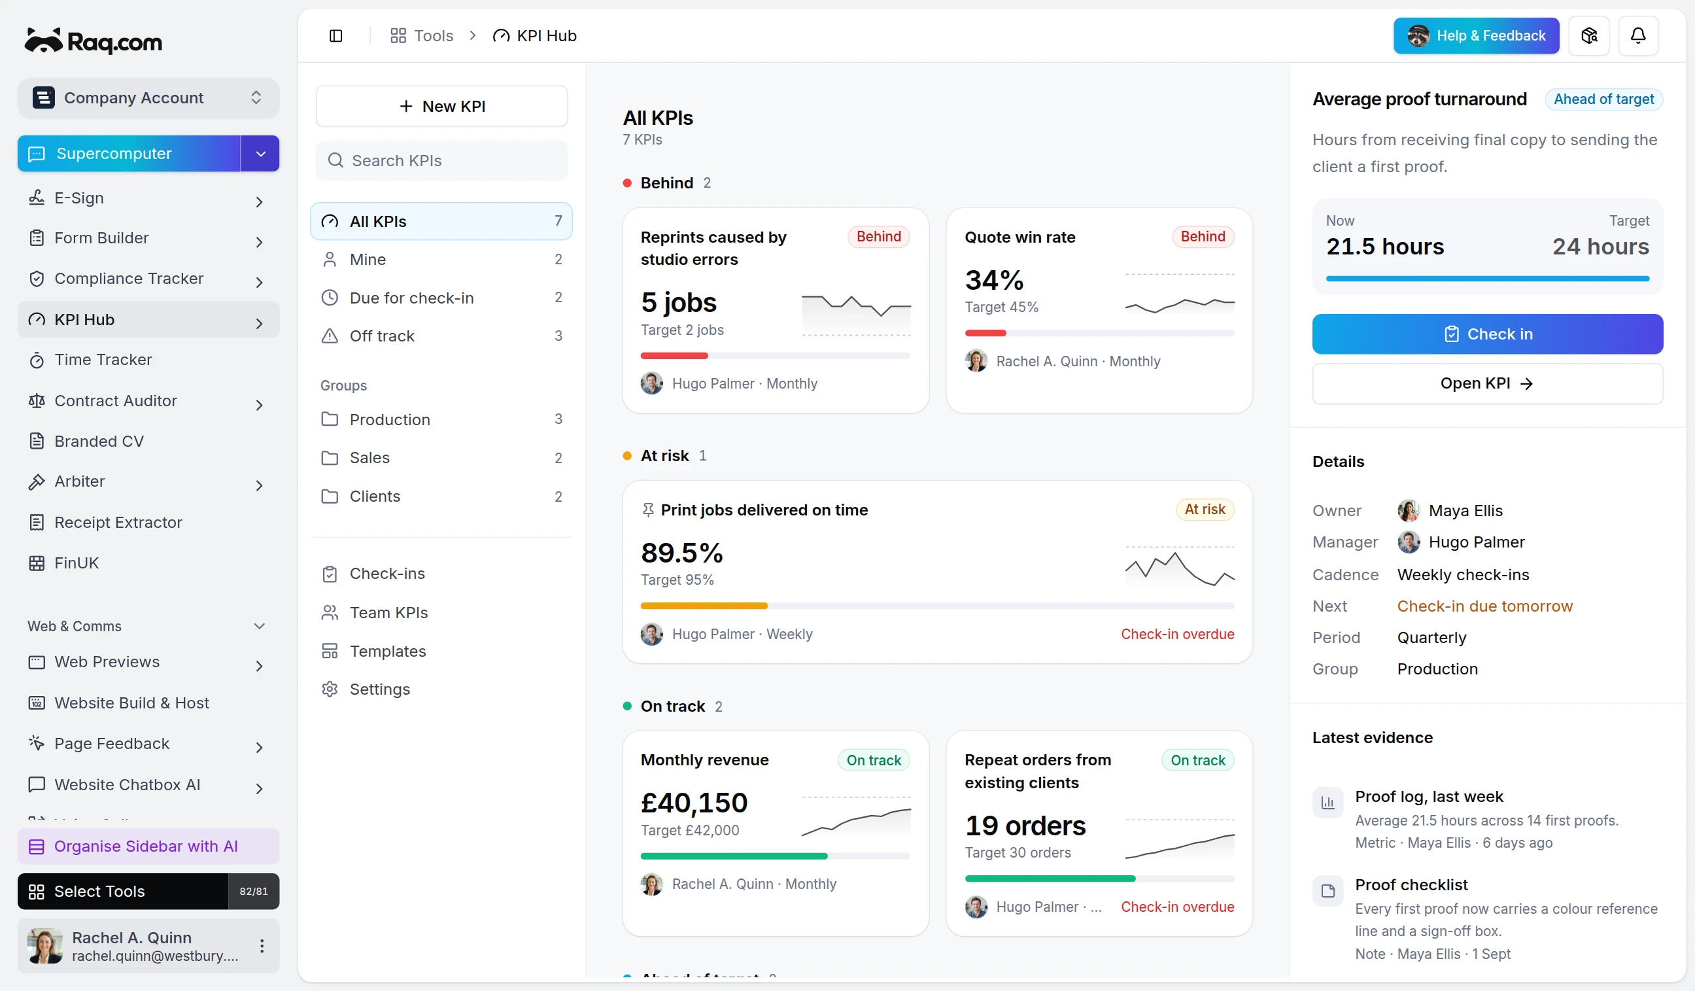Click the KPI Settings gear icon
Image resolution: width=1695 pixels, height=991 pixels.
330,689
